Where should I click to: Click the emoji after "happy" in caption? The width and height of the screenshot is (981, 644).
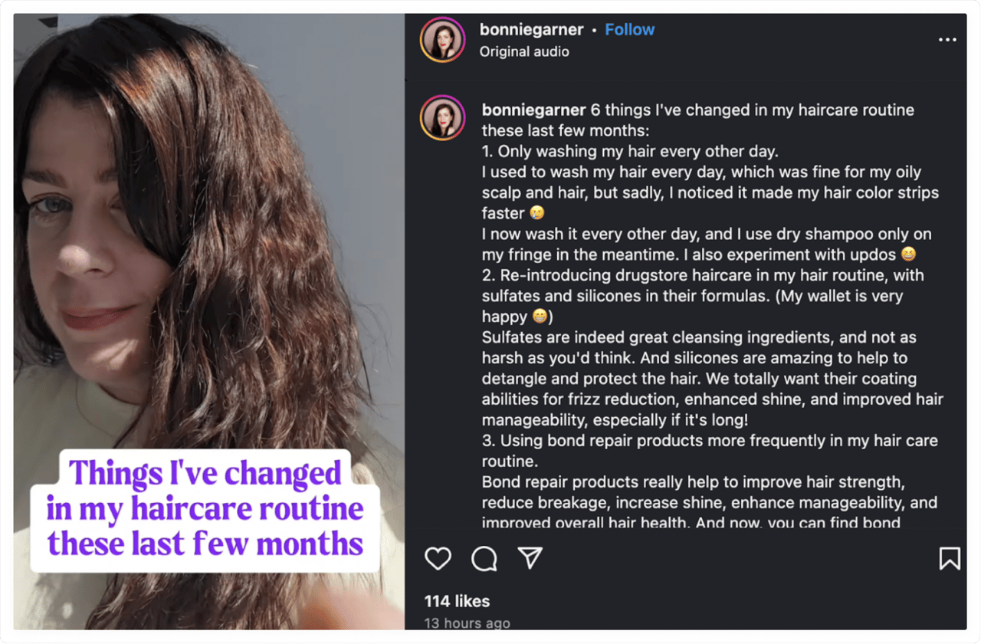541,317
